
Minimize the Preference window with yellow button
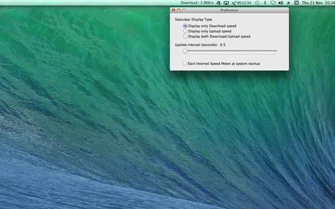tap(179, 10)
